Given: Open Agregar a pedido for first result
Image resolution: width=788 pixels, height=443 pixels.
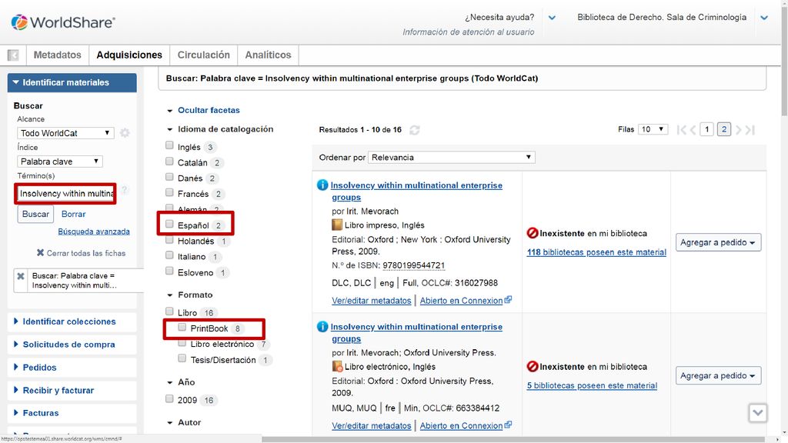Looking at the screenshot, I should click(x=718, y=242).
